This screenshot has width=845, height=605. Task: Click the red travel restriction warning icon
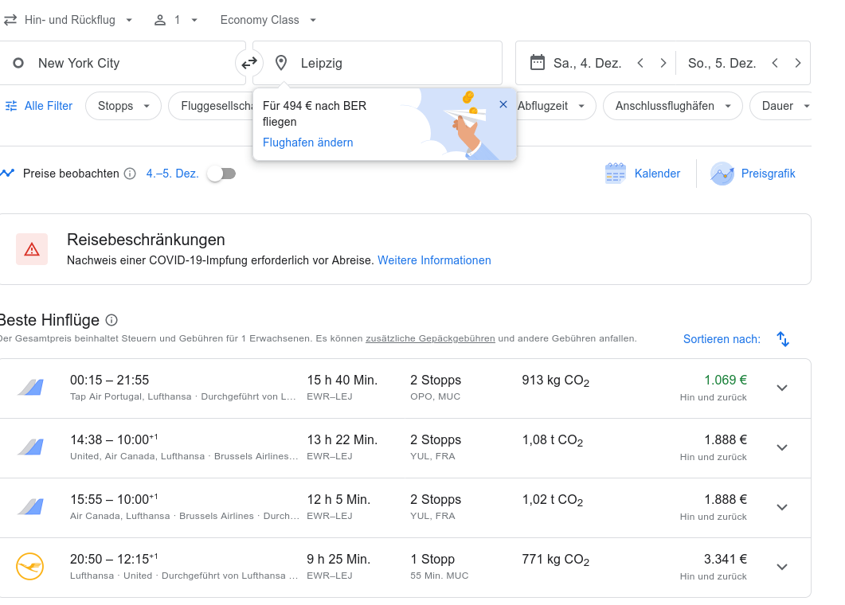tap(32, 249)
